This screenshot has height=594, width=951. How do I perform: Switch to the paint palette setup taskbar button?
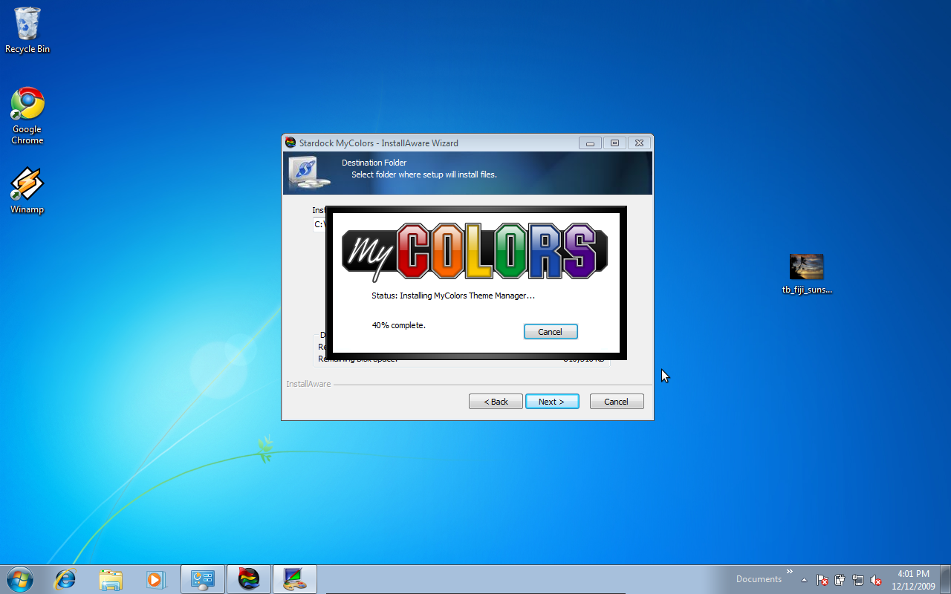pyautogui.click(x=295, y=579)
